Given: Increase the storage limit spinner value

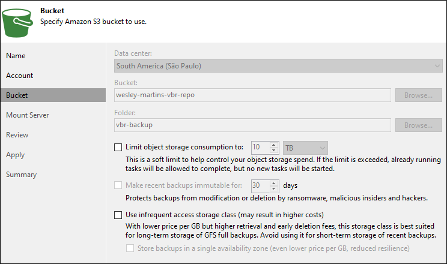Looking at the screenshot, I should [274, 144].
